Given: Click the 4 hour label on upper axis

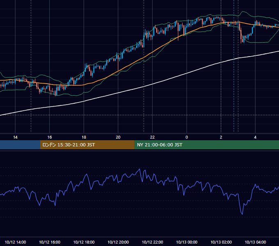Looking at the screenshot, I should [x=255, y=137].
